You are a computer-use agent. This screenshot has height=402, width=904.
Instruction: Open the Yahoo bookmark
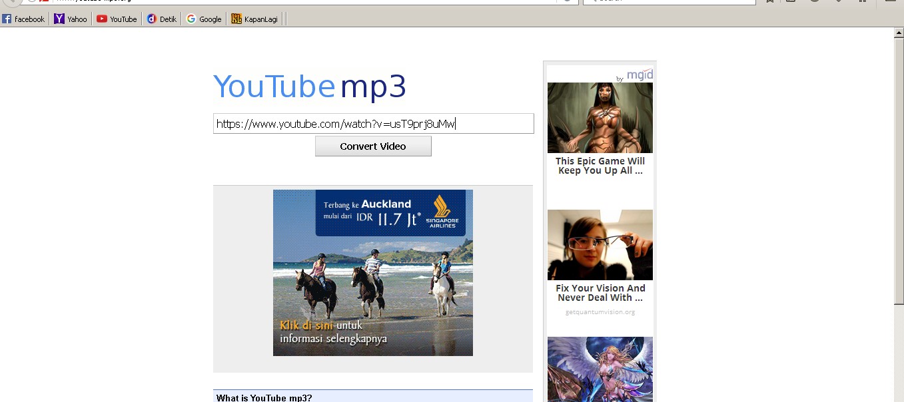click(70, 19)
